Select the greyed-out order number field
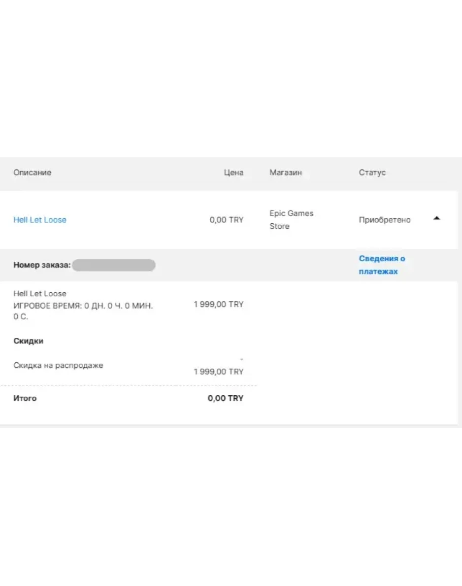Viewport: 462px width, 586px height. [x=113, y=265]
